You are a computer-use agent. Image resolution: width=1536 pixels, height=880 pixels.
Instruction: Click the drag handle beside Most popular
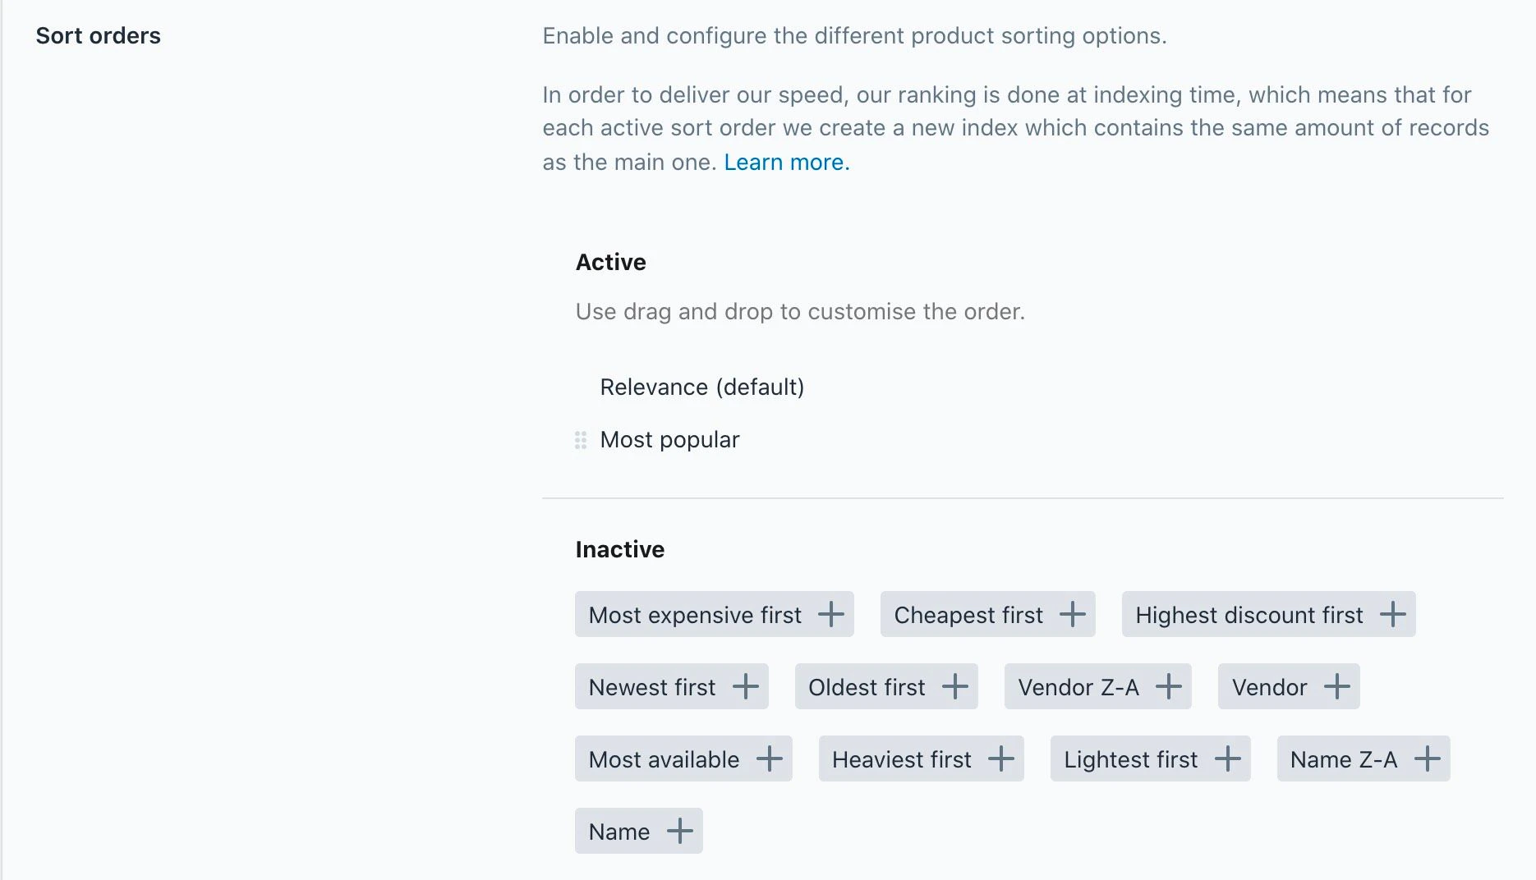point(580,440)
